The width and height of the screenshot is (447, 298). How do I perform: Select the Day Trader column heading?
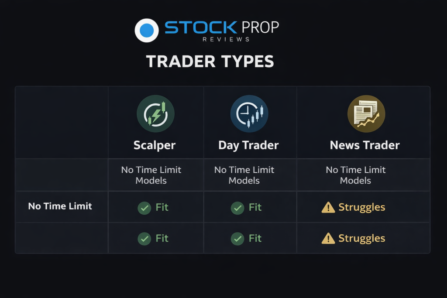tap(248, 145)
